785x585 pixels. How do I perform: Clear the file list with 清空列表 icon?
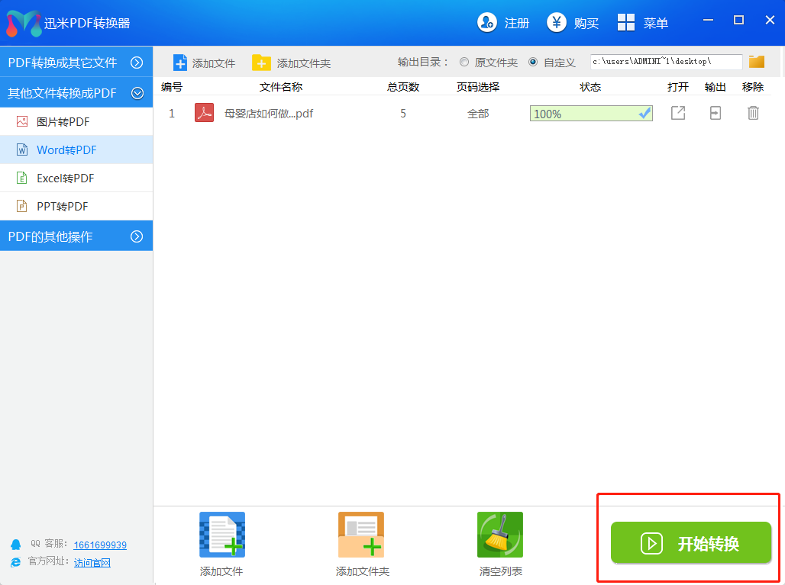click(x=499, y=535)
